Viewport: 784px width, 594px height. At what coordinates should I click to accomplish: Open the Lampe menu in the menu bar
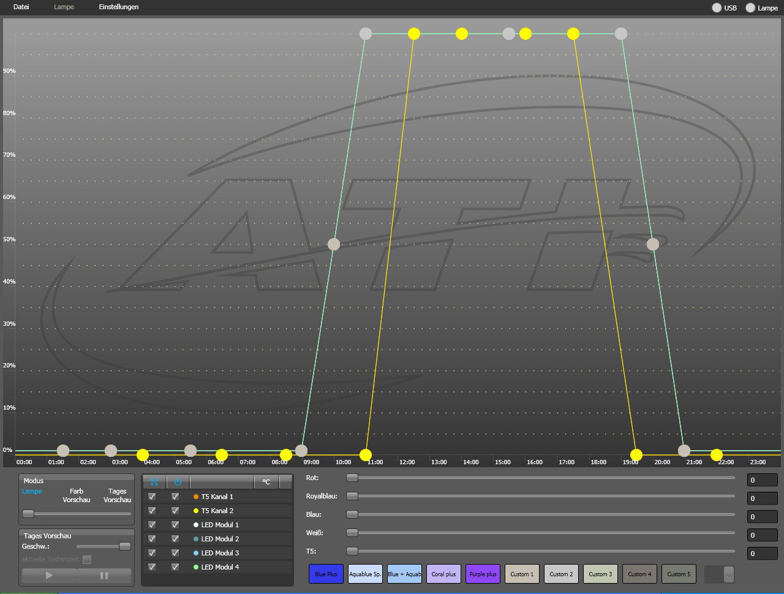click(x=64, y=7)
